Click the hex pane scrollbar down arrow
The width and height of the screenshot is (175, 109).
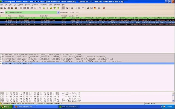coord(173,101)
